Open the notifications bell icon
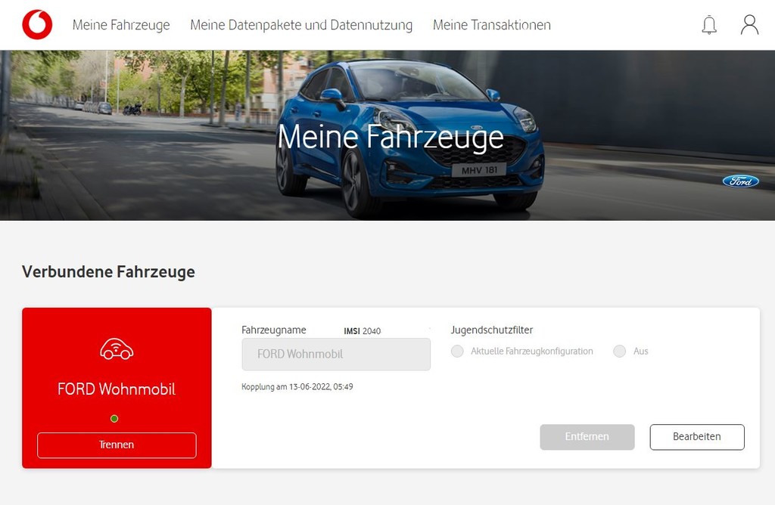Viewport: 775px width, 505px height. coord(709,25)
